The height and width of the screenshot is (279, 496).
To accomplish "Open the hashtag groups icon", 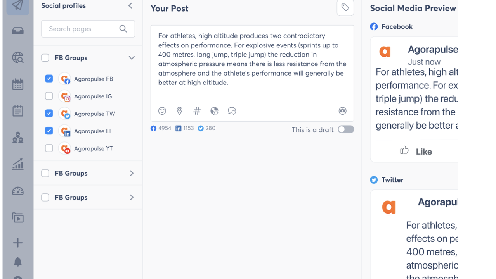I will pyautogui.click(x=197, y=111).
